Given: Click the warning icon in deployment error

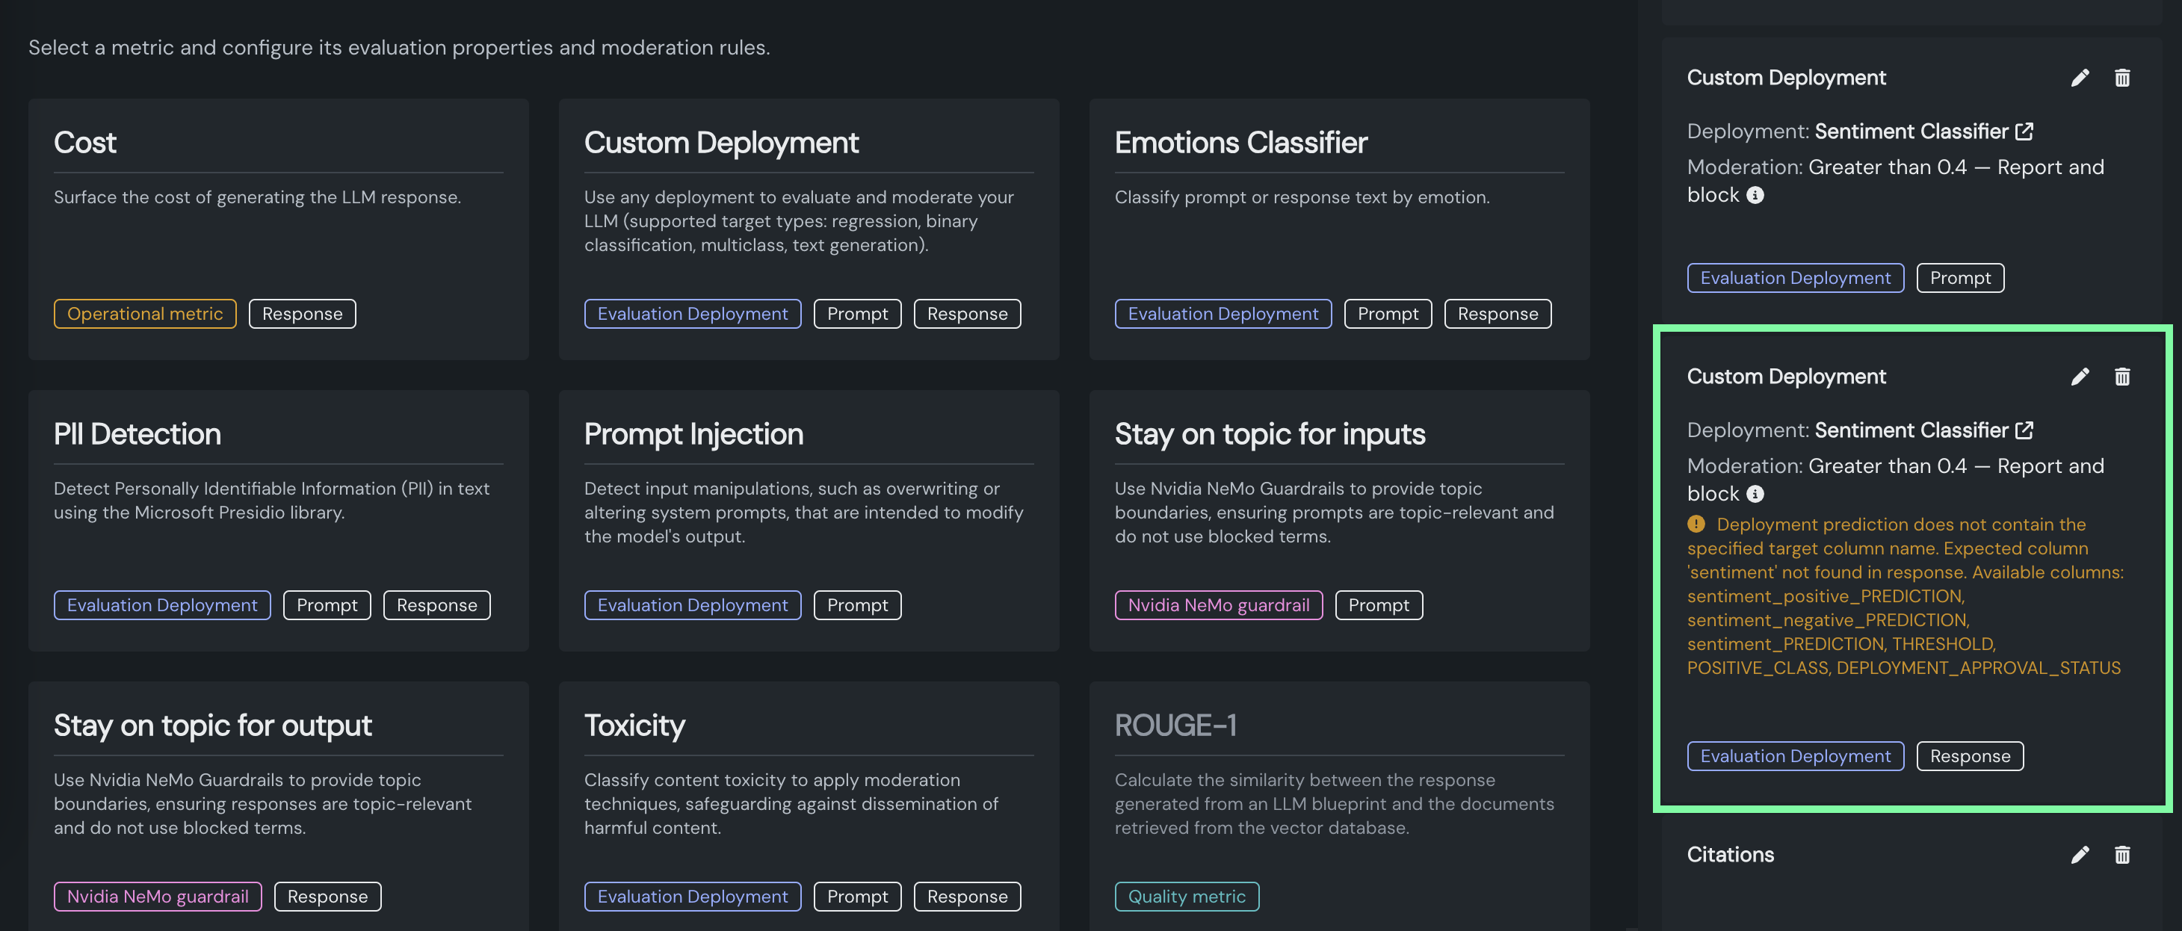Looking at the screenshot, I should pyautogui.click(x=1696, y=525).
